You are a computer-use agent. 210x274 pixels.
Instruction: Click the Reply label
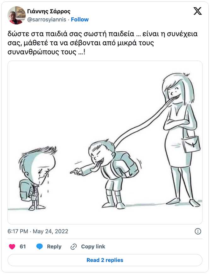tap(54, 247)
